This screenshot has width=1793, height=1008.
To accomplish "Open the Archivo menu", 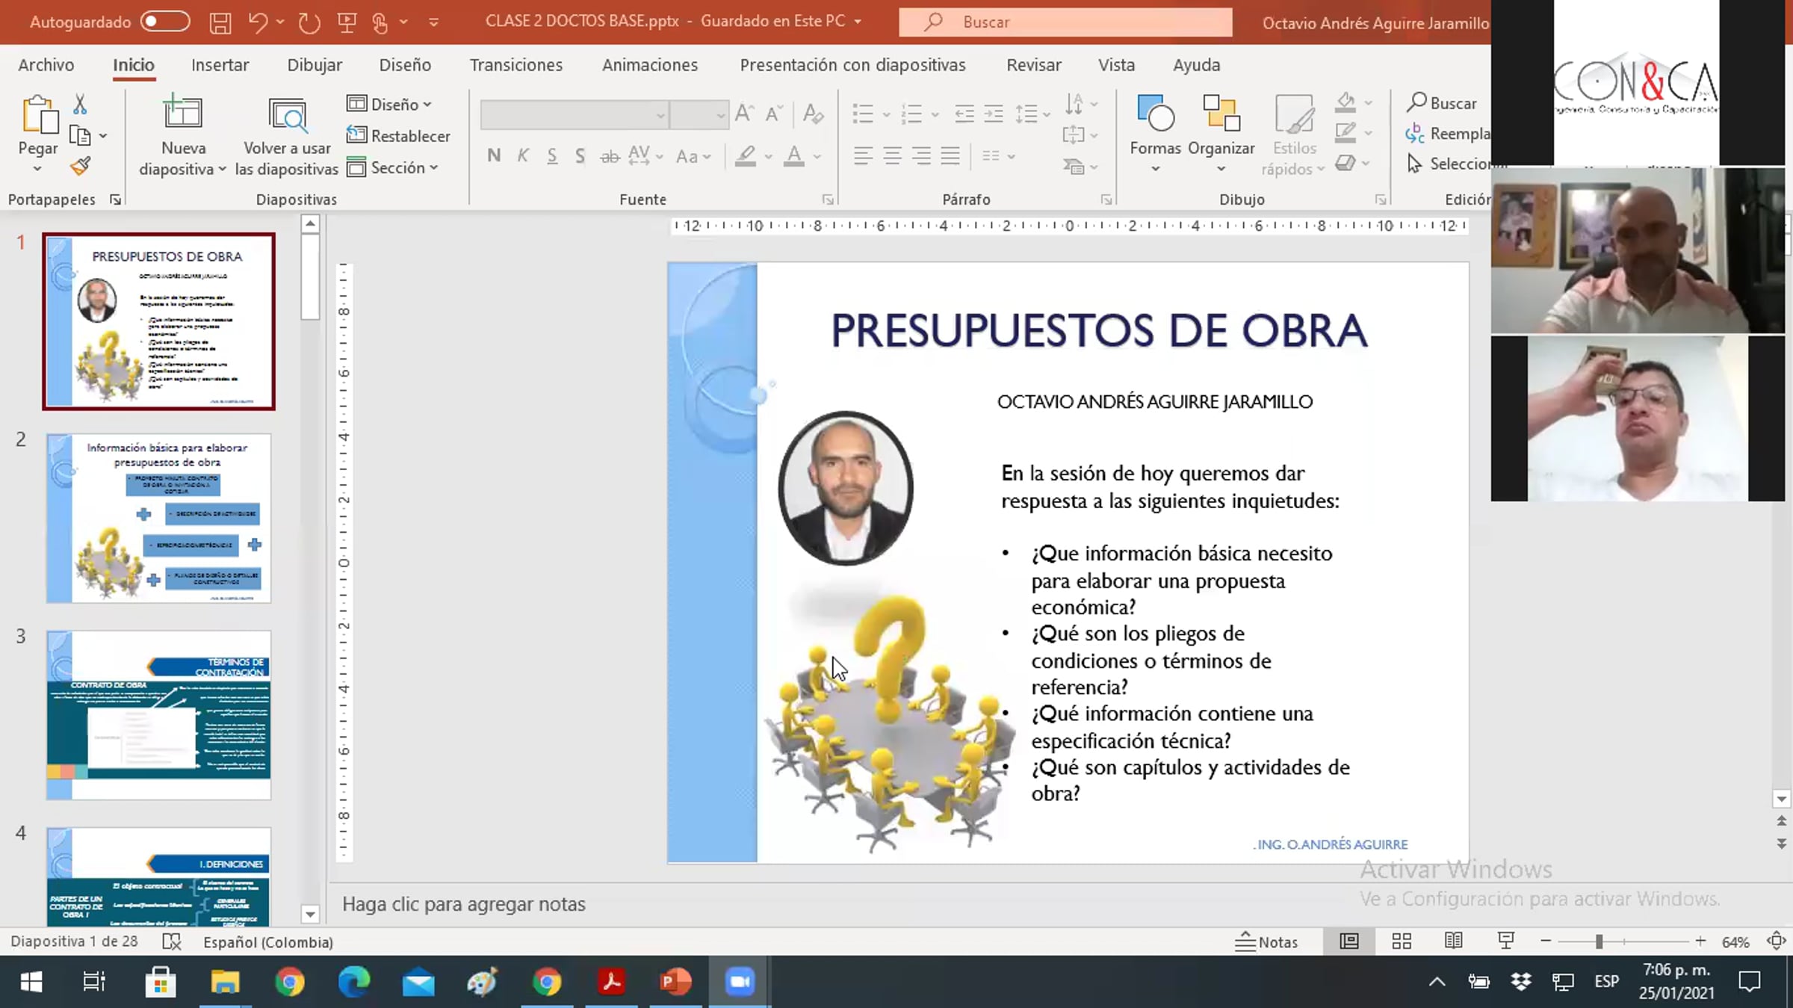I will coord(46,65).
